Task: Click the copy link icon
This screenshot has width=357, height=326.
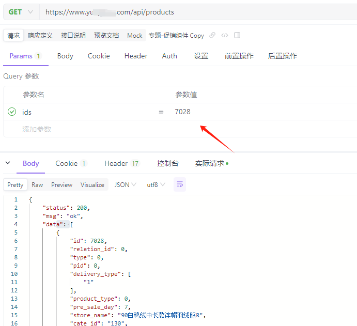Action: pos(212,35)
